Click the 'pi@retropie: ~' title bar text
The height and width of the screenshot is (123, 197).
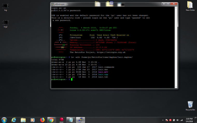[60, 4]
